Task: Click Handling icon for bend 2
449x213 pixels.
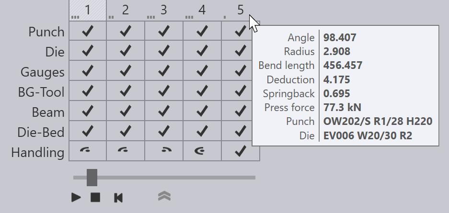Action: (123, 149)
